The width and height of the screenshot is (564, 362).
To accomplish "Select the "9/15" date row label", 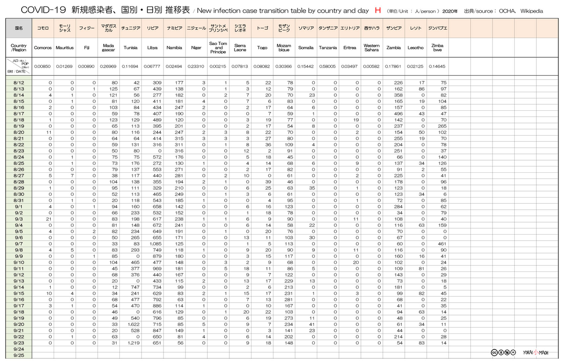I will pyautogui.click(x=19, y=293).
